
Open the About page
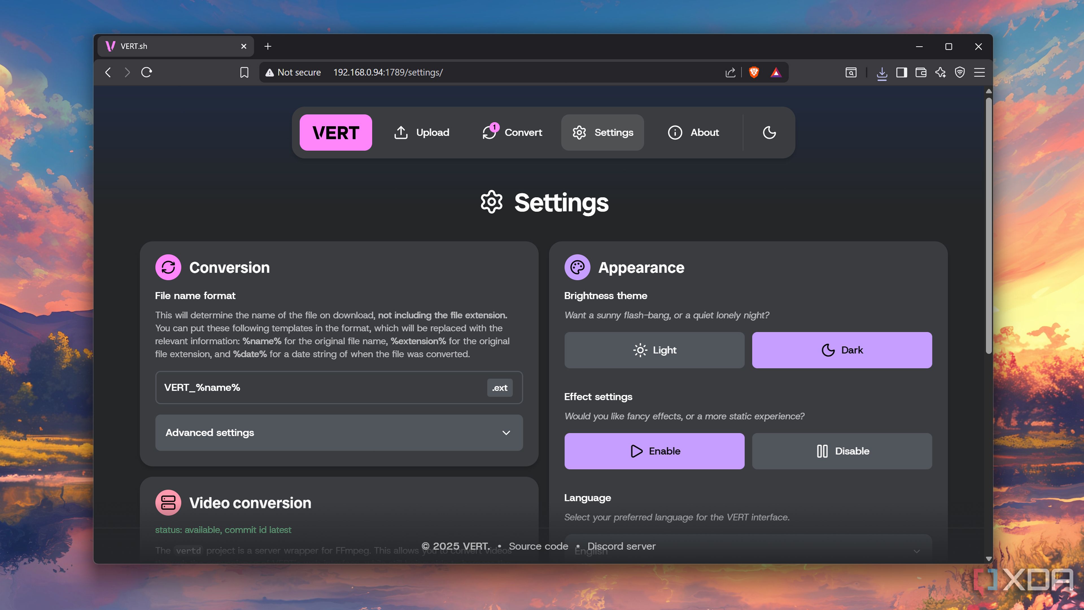[x=694, y=133]
